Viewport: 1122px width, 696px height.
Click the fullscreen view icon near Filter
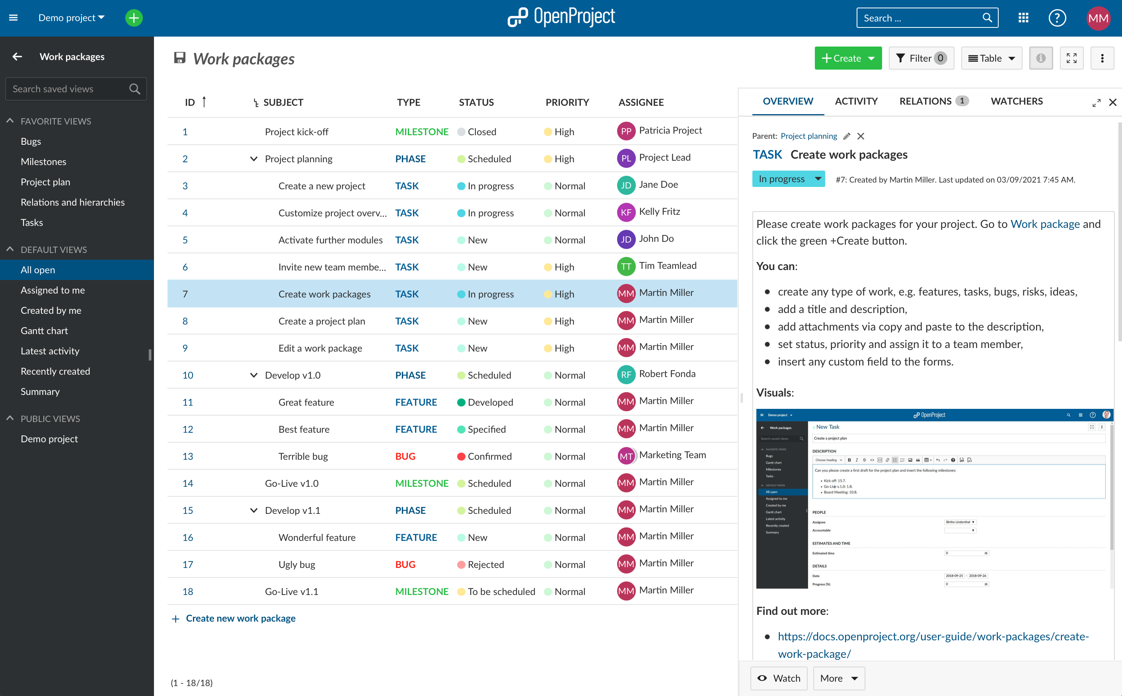click(1072, 58)
